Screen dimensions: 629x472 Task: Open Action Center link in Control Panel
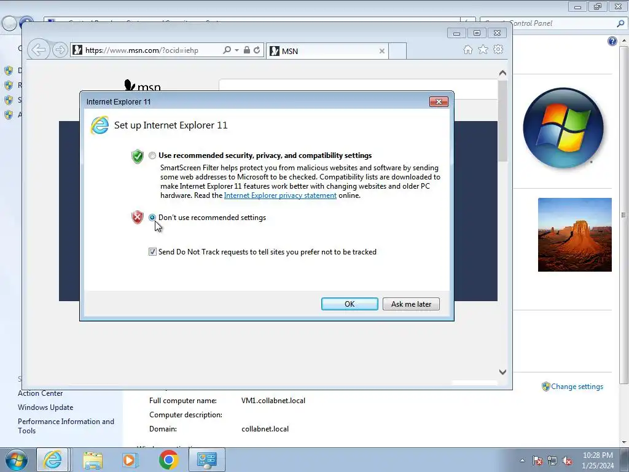[x=40, y=393]
